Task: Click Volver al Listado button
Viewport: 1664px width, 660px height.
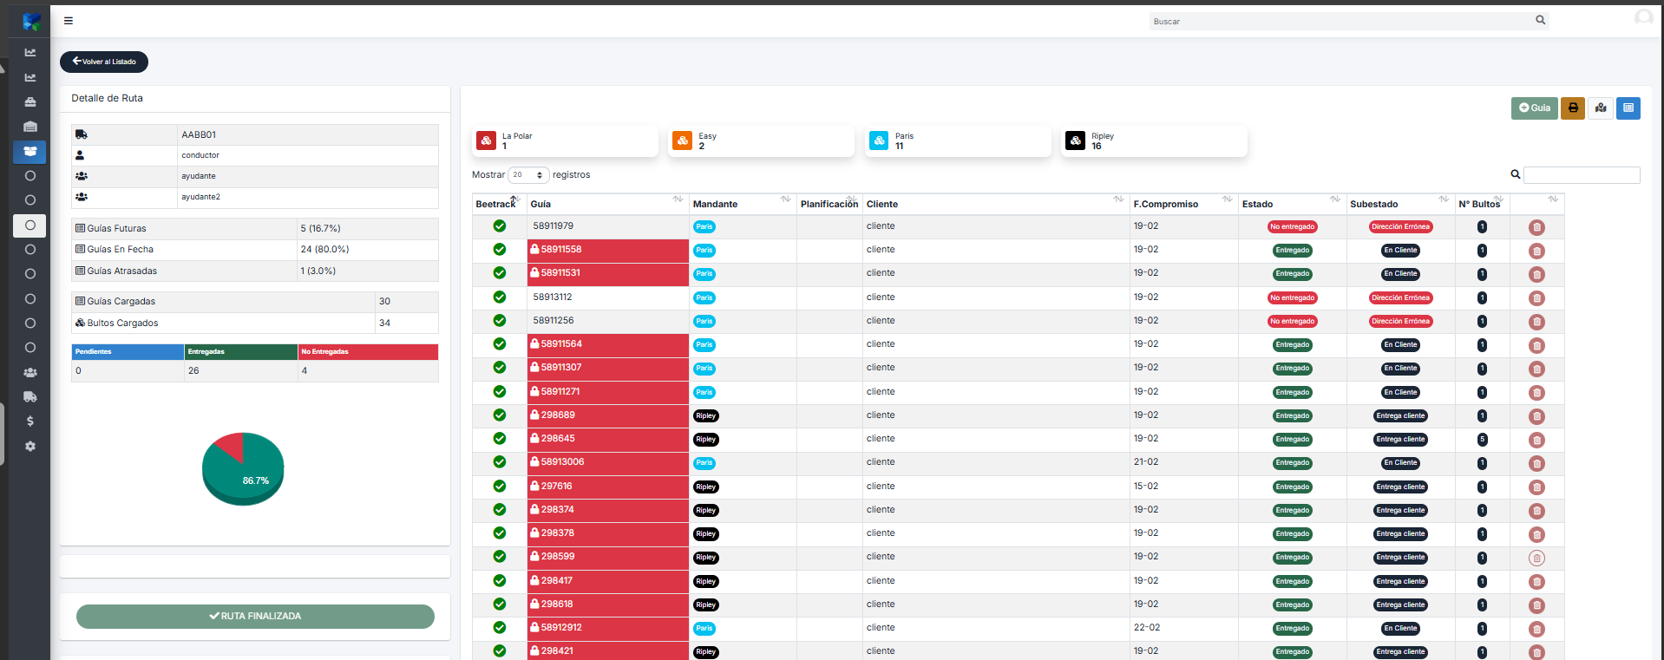Action: coord(104,62)
